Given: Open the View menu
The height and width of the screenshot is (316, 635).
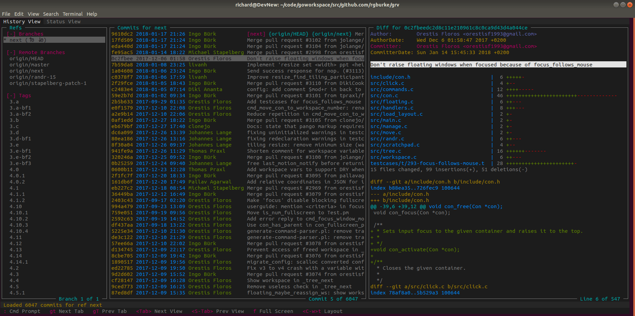Looking at the screenshot, I should click(x=33, y=14).
